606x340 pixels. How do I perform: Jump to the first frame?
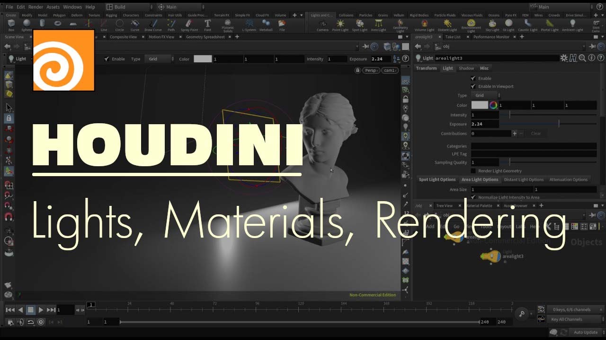click(x=9, y=310)
